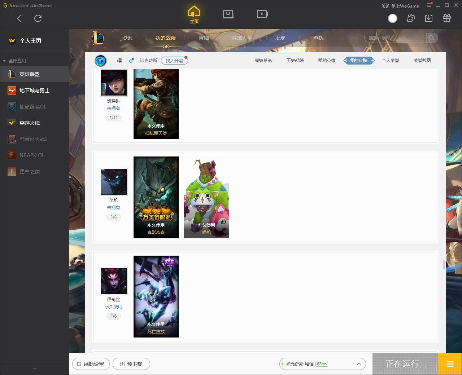Go back with the left arrow
Image resolution: width=462 pixels, height=375 pixels.
(19, 18)
